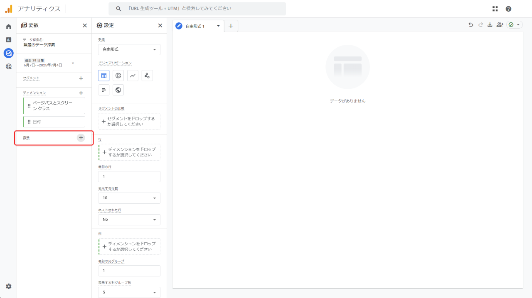Add a new metric with 指標 plus button
Screen dimensions: 532x298
pyautogui.click(x=81, y=137)
